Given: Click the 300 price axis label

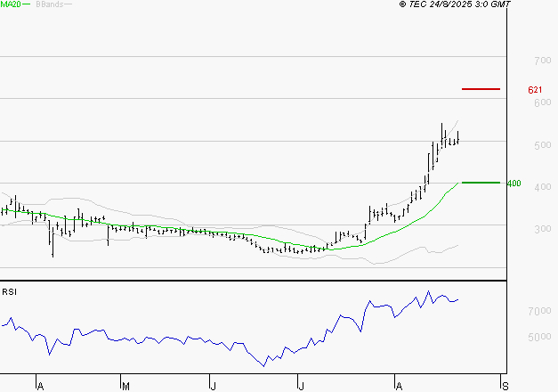Looking at the screenshot, I should [541, 228].
